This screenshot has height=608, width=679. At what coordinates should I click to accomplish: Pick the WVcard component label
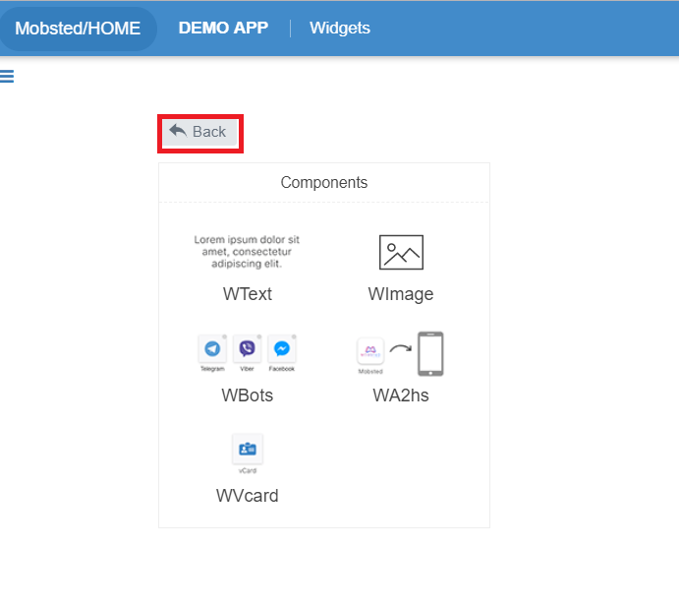247,496
